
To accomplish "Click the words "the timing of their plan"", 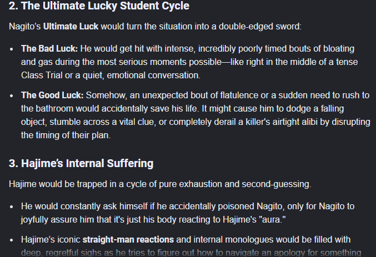I will click(65, 135).
